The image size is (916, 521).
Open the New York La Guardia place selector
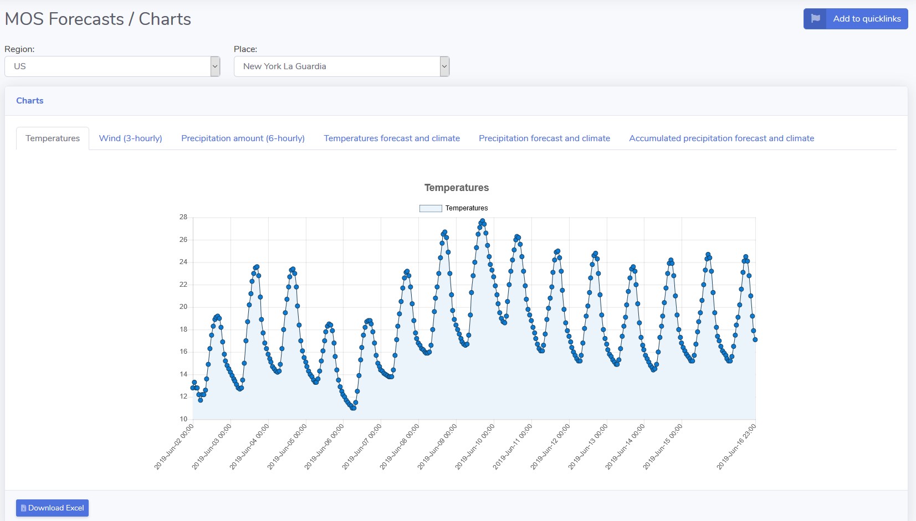click(336, 66)
